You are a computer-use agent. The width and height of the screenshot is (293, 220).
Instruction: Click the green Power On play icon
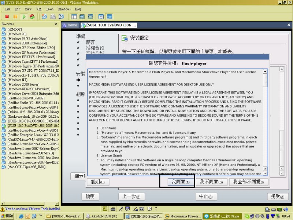(x=24, y=16)
